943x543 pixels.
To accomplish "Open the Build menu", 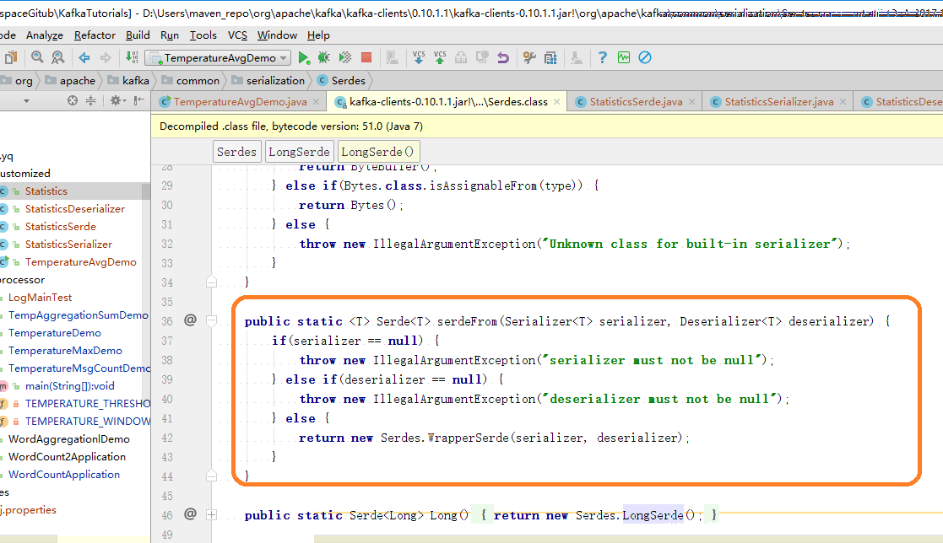I will (138, 35).
